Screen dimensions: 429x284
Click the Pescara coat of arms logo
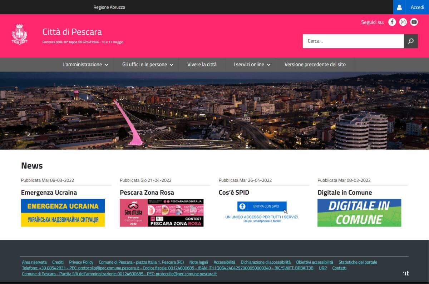19,34
